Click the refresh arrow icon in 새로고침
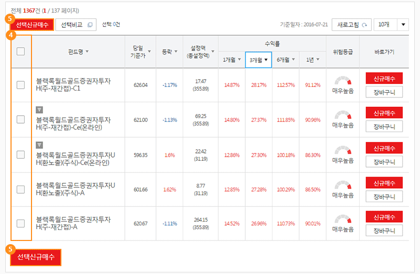Viewport: 420px width, 274px height. click(364, 25)
